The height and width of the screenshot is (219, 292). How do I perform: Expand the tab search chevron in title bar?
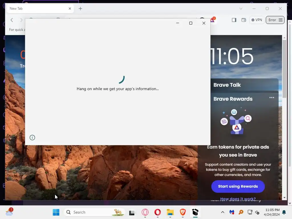[241, 9]
